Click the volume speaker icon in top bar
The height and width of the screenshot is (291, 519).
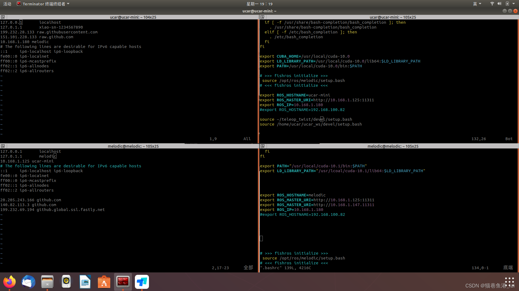coord(499,4)
